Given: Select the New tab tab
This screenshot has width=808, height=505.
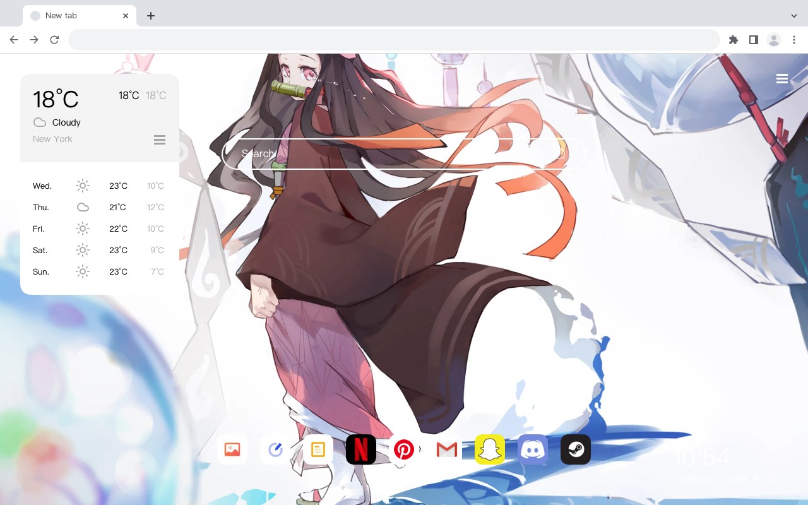Looking at the screenshot, I should 80,16.
